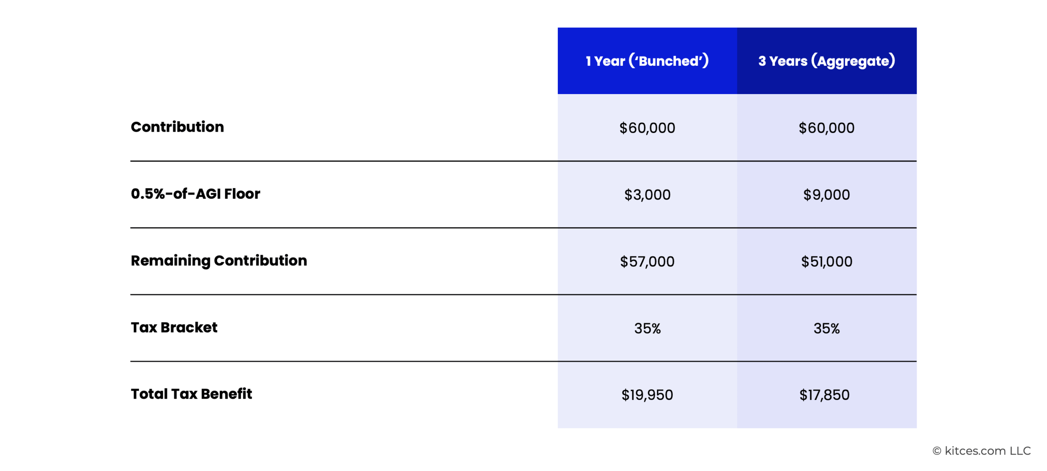Select the $9,000 AGI floor cell

click(827, 195)
